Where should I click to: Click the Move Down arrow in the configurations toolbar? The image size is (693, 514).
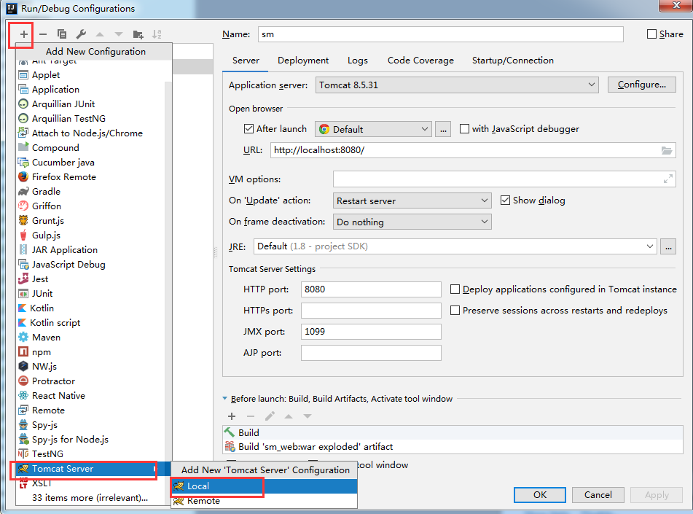[x=119, y=34]
